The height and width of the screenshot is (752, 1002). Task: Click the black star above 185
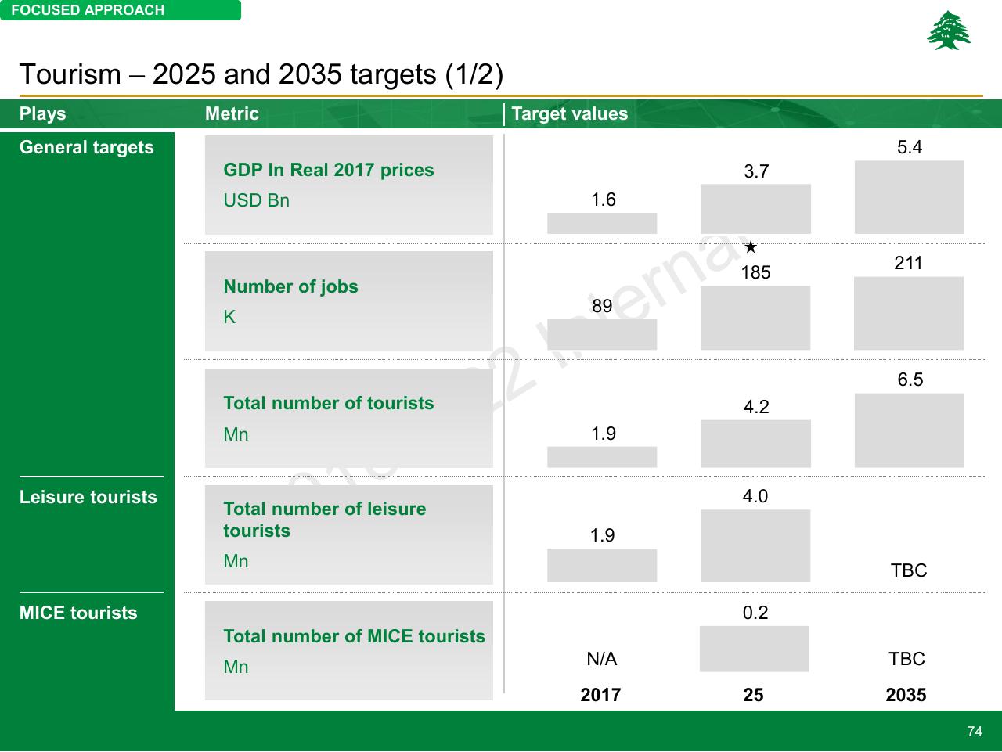coord(751,247)
